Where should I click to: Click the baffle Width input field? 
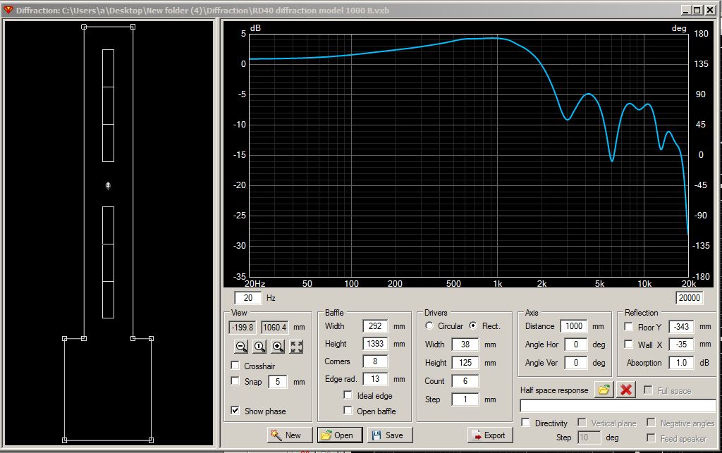tap(375, 326)
